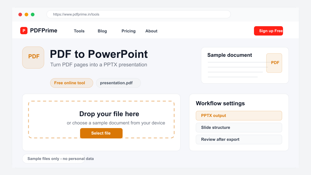Click "Turn PDF pages into a PPTX presentation" text
This screenshot has height=175, width=311.
point(99,65)
